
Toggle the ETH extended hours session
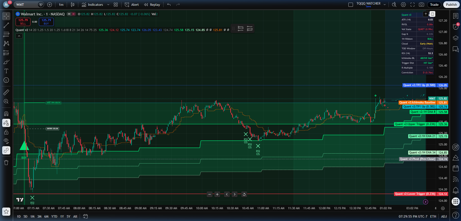click(433, 217)
